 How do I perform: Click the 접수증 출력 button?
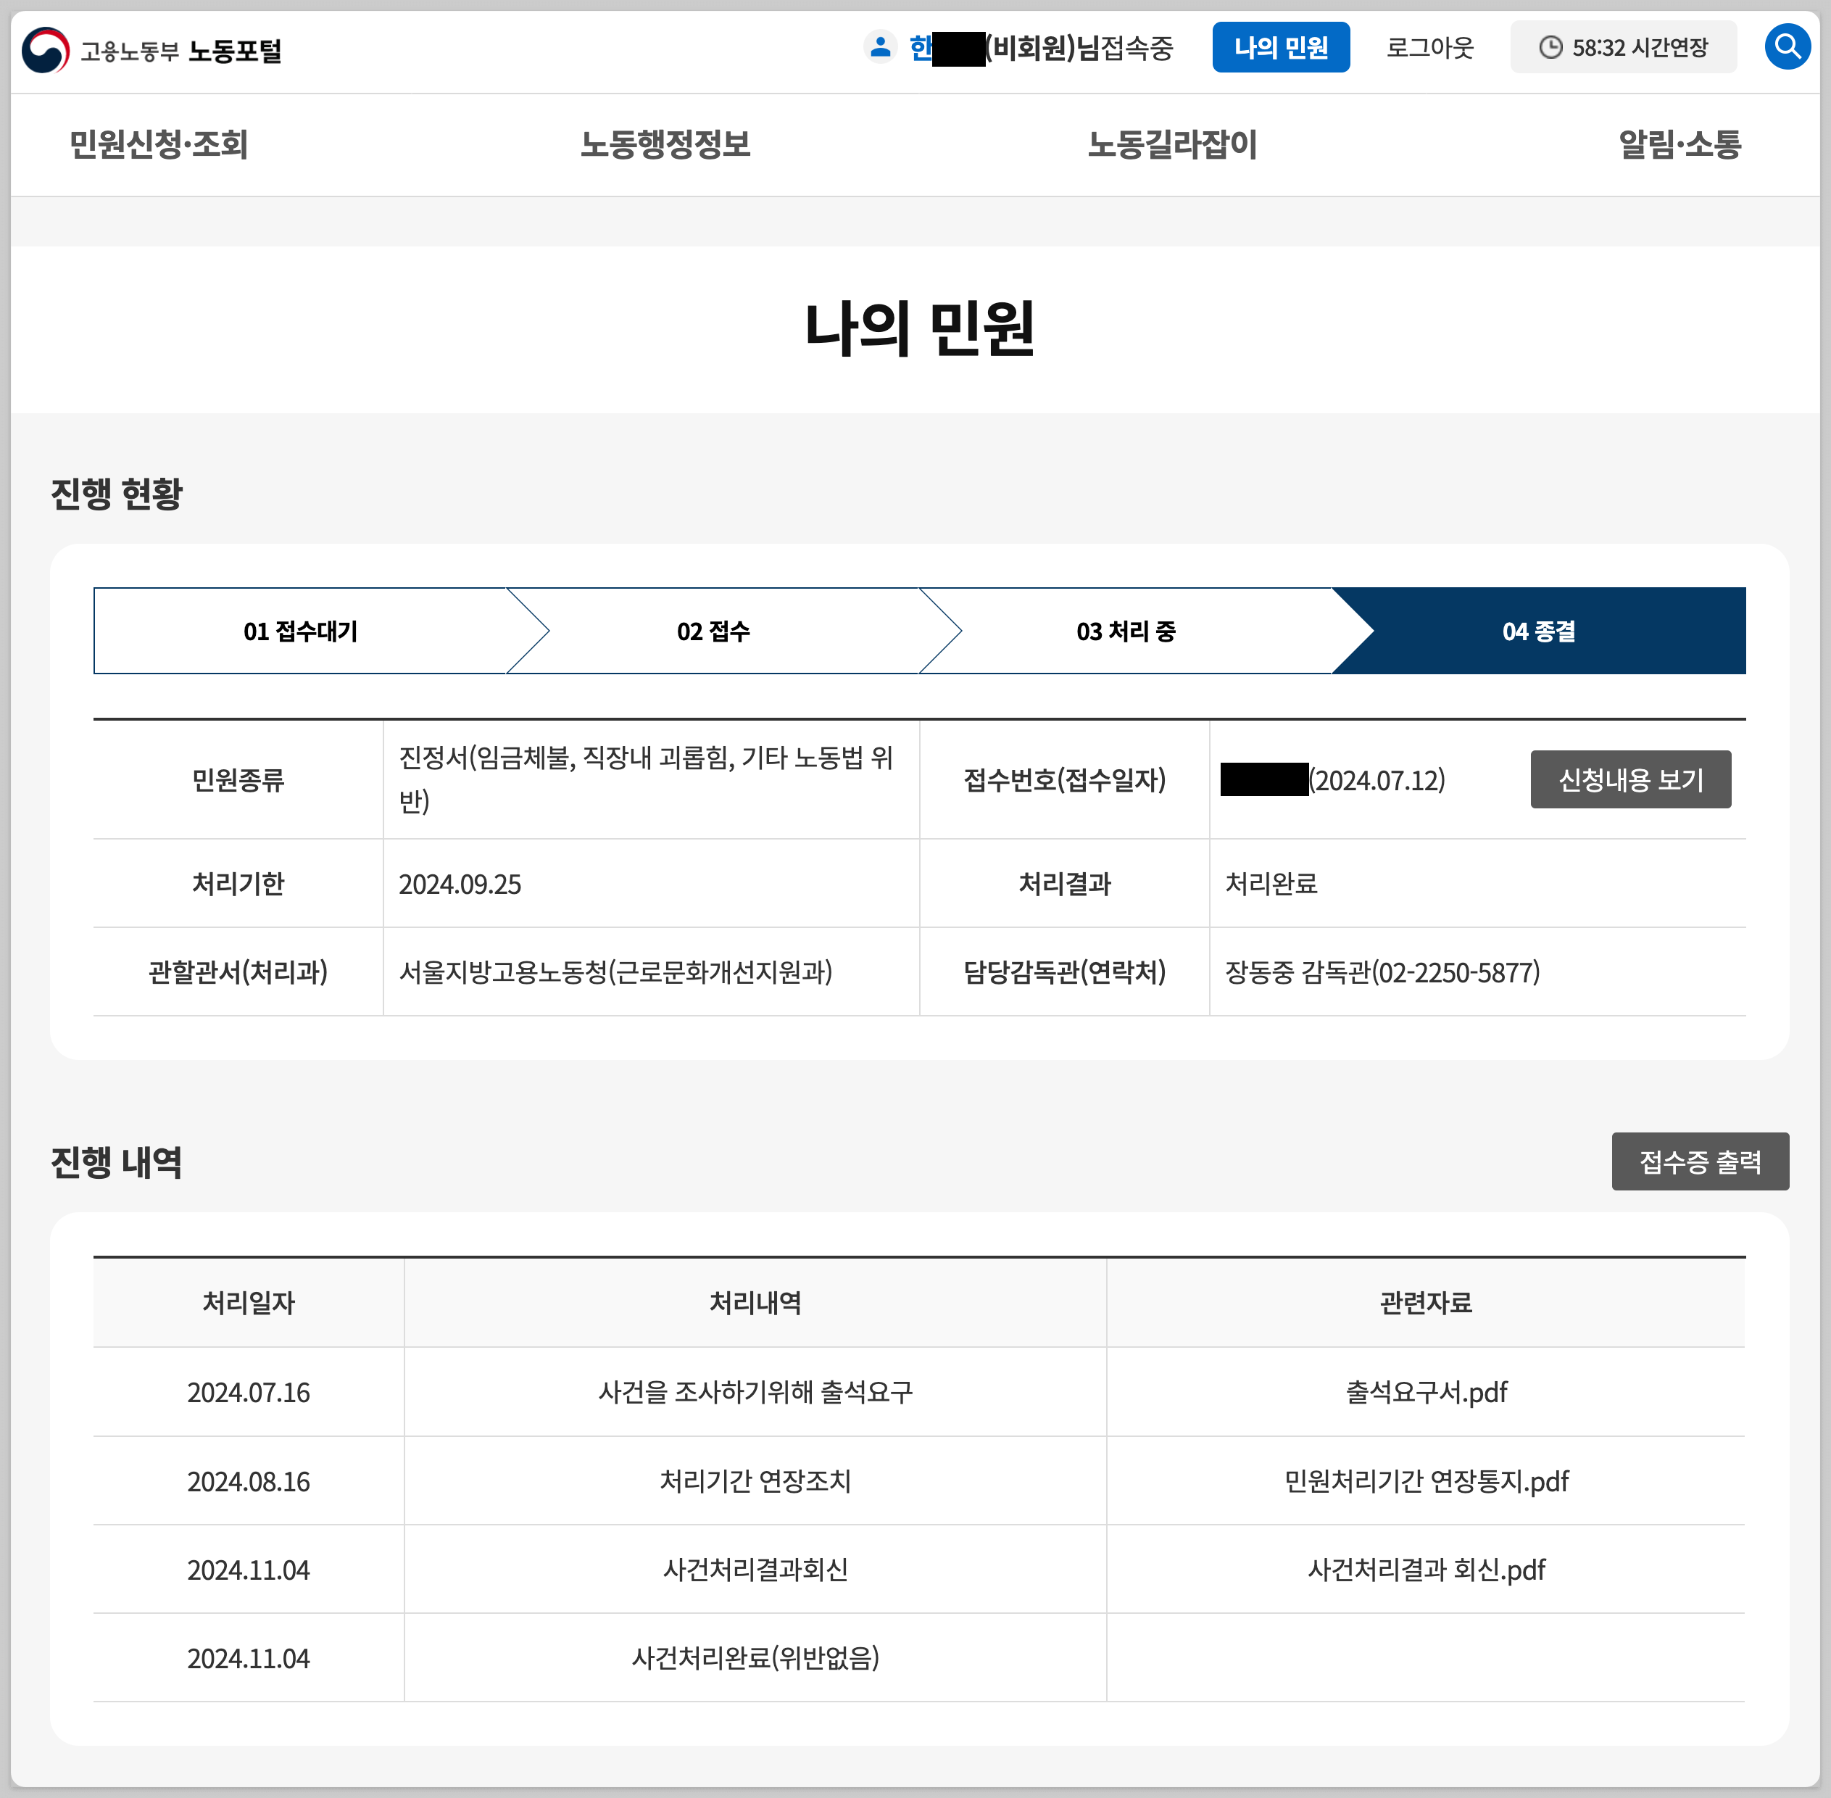(x=1699, y=1161)
